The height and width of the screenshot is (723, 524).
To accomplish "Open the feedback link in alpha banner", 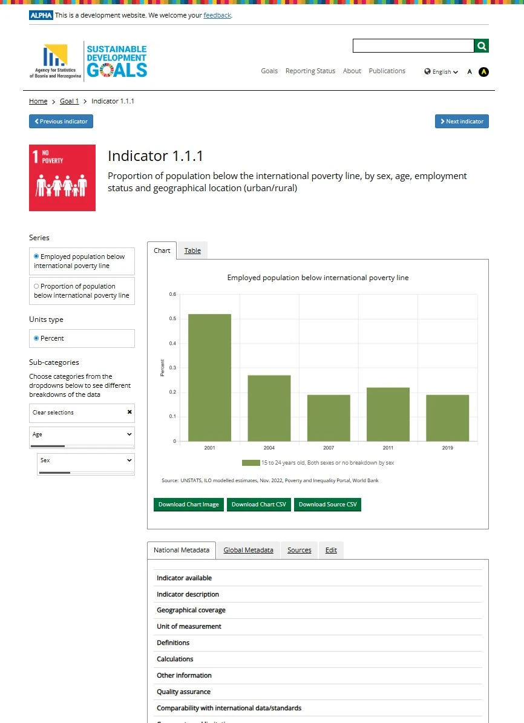I will click(217, 15).
